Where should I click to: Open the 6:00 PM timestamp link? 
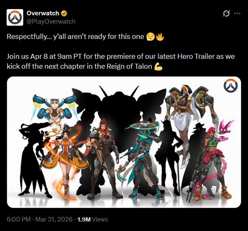pyautogui.click(x=19, y=219)
